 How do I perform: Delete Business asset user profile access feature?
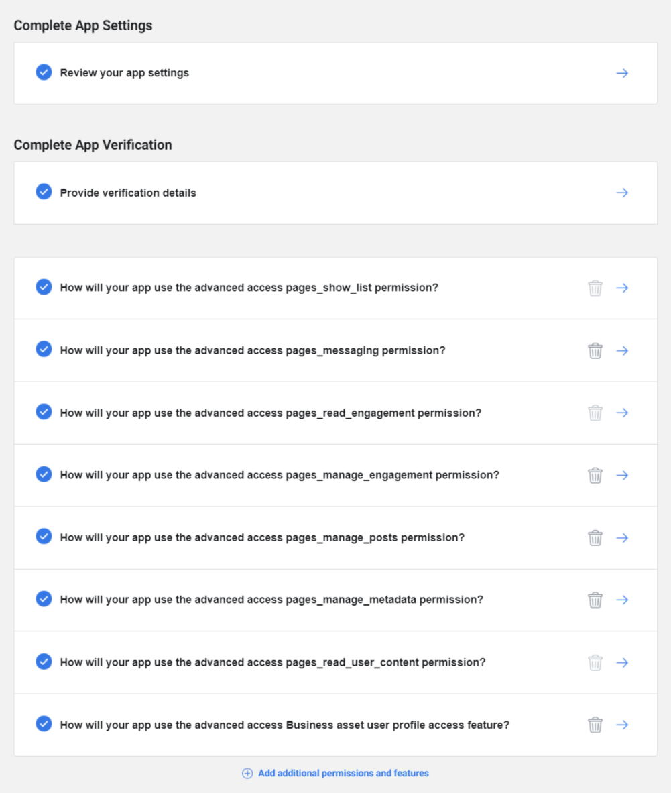(x=595, y=725)
